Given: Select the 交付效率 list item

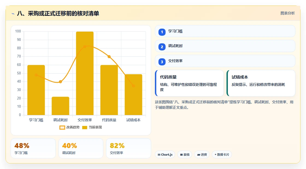Looking at the screenshot, I should pyautogui.click(x=225, y=61).
